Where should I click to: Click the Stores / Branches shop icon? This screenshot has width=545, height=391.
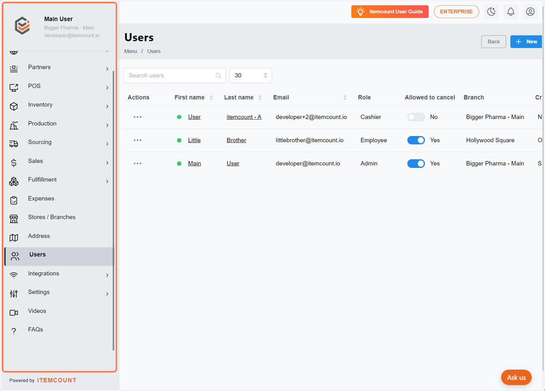tap(14, 219)
